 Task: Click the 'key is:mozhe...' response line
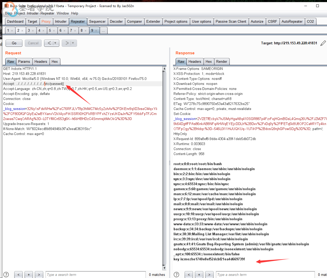point(209,259)
